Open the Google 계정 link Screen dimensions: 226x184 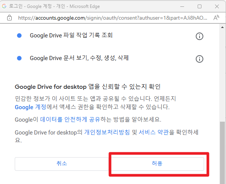[x=31, y=107]
